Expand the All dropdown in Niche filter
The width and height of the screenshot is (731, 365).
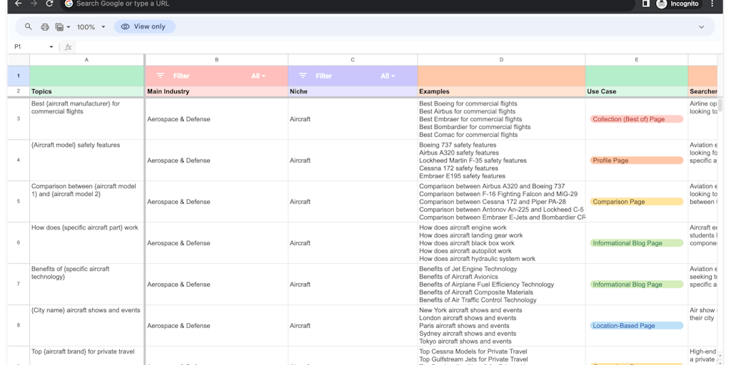pos(388,76)
